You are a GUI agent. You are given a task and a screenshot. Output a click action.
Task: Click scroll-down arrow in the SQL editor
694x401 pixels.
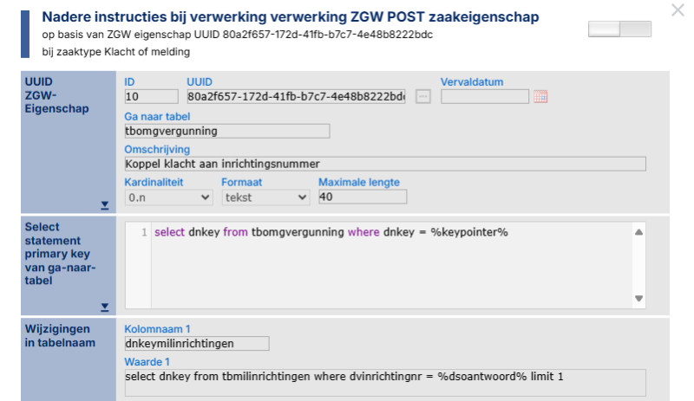point(638,298)
